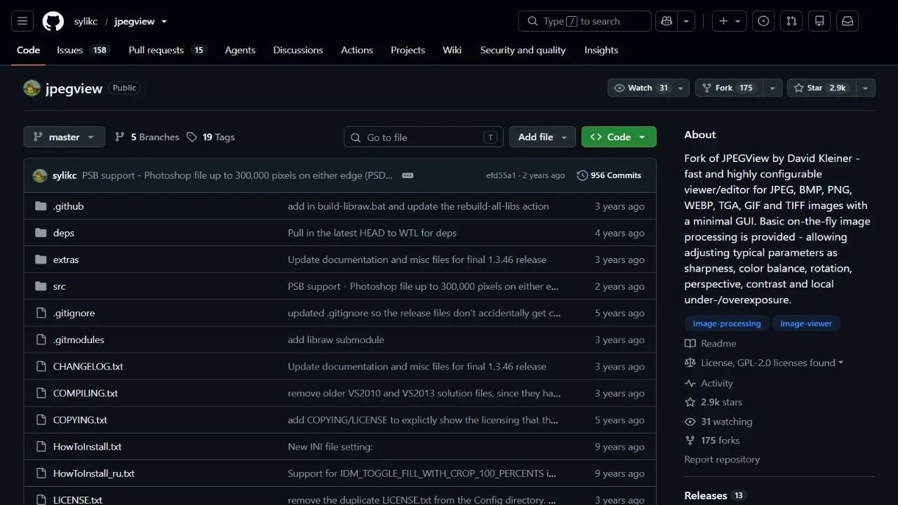898x505 pixels.
Task: Open the Create new plus dropdown
Action: pos(730,21)
